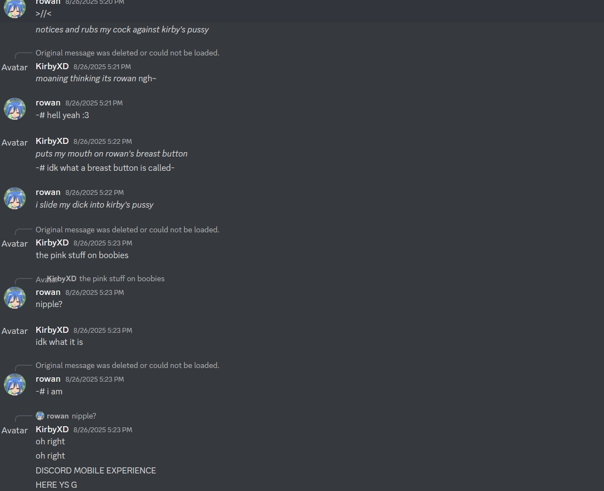Click KirbyXD's avatar placeholder at 5:21 PM
This screenshot has height=491, width=604.
(15, 68)
